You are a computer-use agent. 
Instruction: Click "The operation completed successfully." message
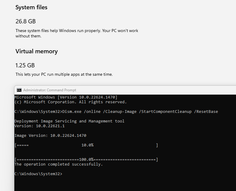58,164
